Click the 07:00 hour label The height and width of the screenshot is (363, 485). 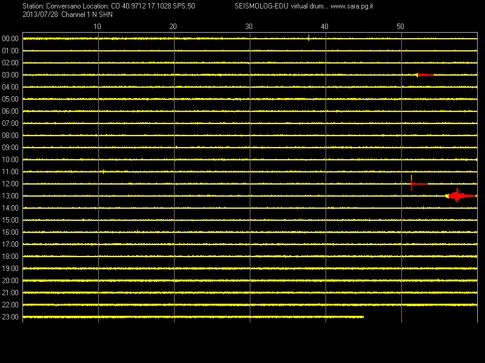pyautogui.click(x=10, y=123)
